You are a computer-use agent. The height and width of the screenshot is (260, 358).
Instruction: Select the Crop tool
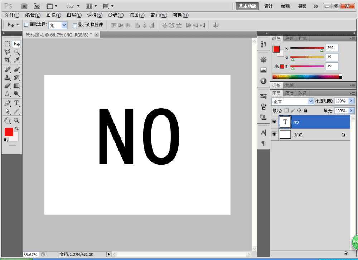(7, 60)
